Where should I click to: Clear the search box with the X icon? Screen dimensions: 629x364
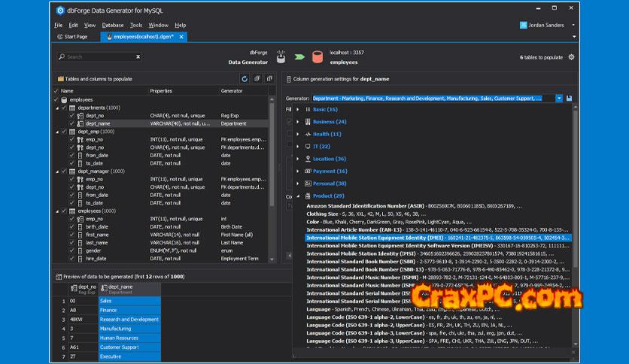[138, 56]
